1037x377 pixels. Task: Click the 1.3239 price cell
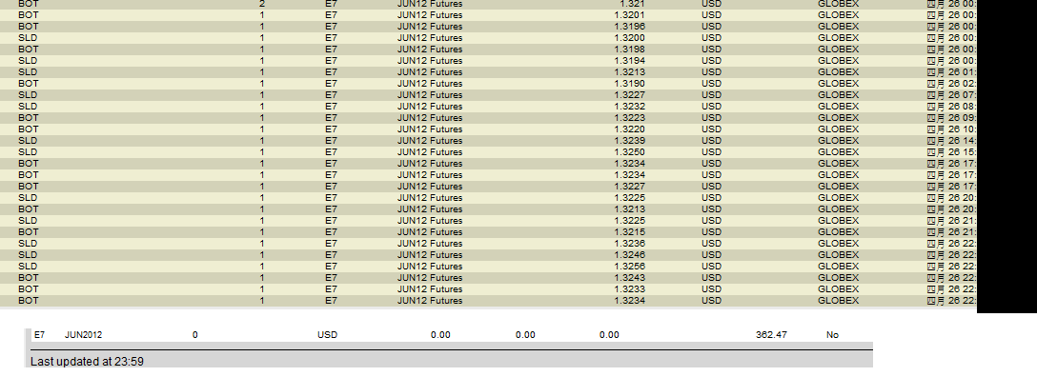tap(629, 141)
